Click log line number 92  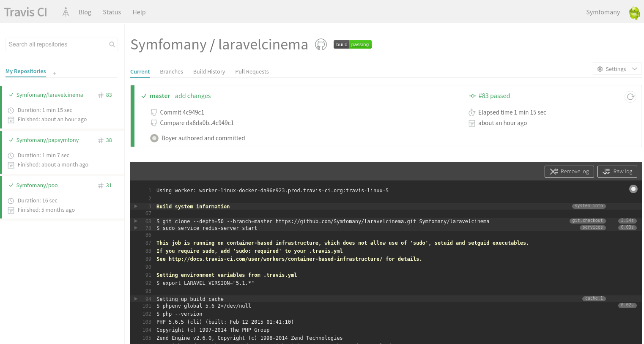coord(148,283)
